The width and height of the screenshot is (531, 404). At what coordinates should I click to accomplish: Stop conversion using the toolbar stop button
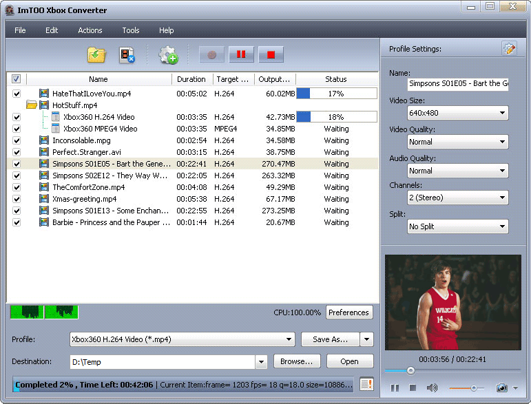pyautogui.click(x=271, y=54)
